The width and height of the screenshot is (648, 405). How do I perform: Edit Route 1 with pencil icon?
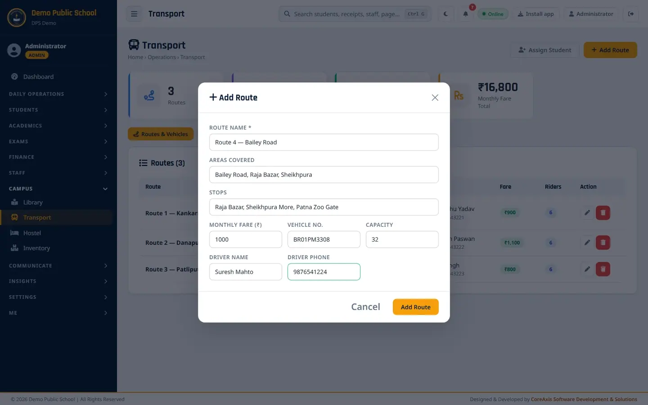click(x=587, y=212)
